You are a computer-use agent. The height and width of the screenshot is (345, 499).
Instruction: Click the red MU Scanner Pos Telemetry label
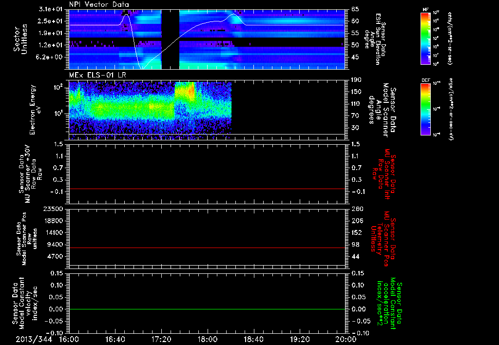pos(383,239)
